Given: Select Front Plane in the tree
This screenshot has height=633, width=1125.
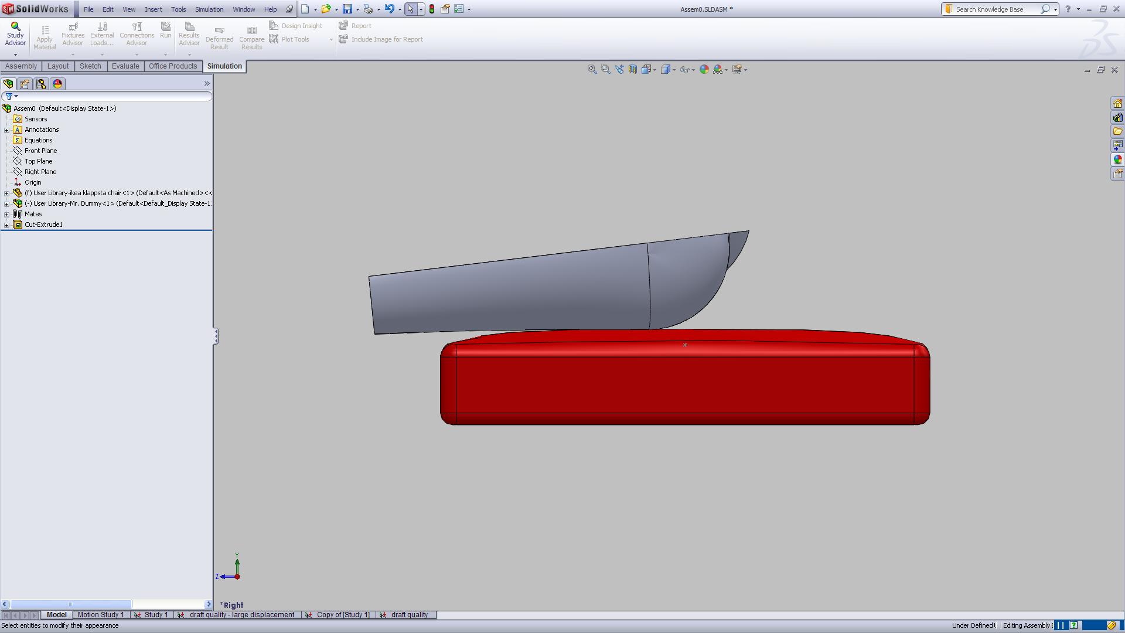Looking at the screenshot, I should tap(40, 151).
